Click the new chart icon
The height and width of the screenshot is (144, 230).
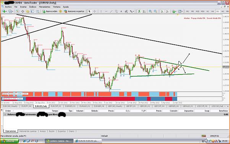click(4, 11)
